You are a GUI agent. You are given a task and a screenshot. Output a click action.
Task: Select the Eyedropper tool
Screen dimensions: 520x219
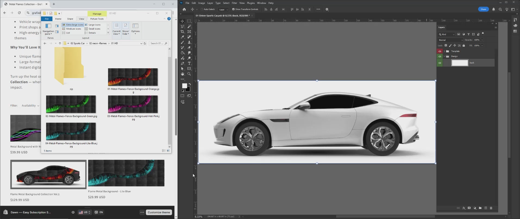click(183, 37)
